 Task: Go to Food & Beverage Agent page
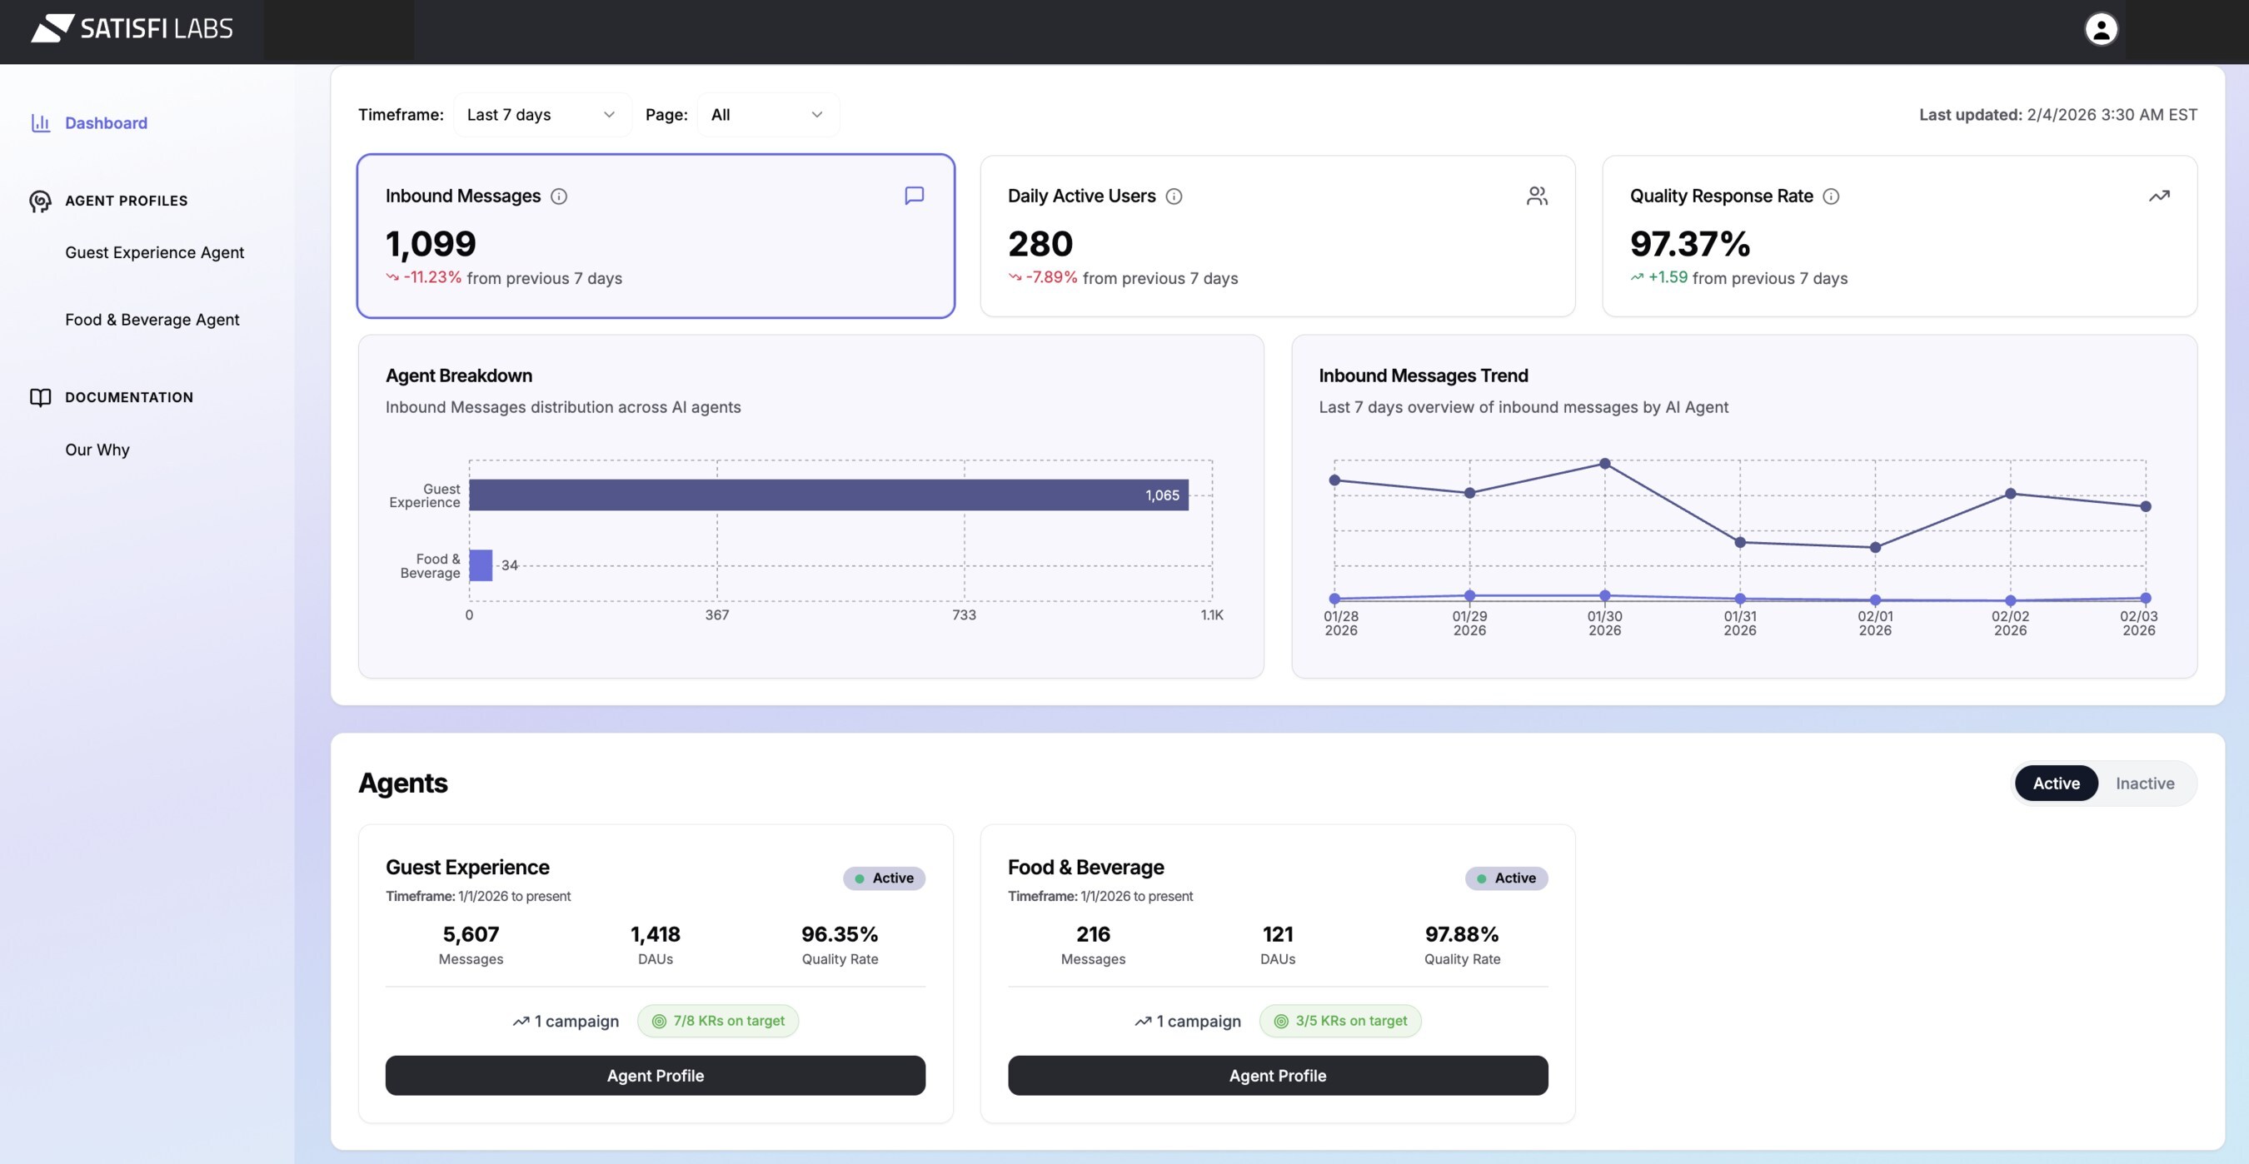pos(152,320)
